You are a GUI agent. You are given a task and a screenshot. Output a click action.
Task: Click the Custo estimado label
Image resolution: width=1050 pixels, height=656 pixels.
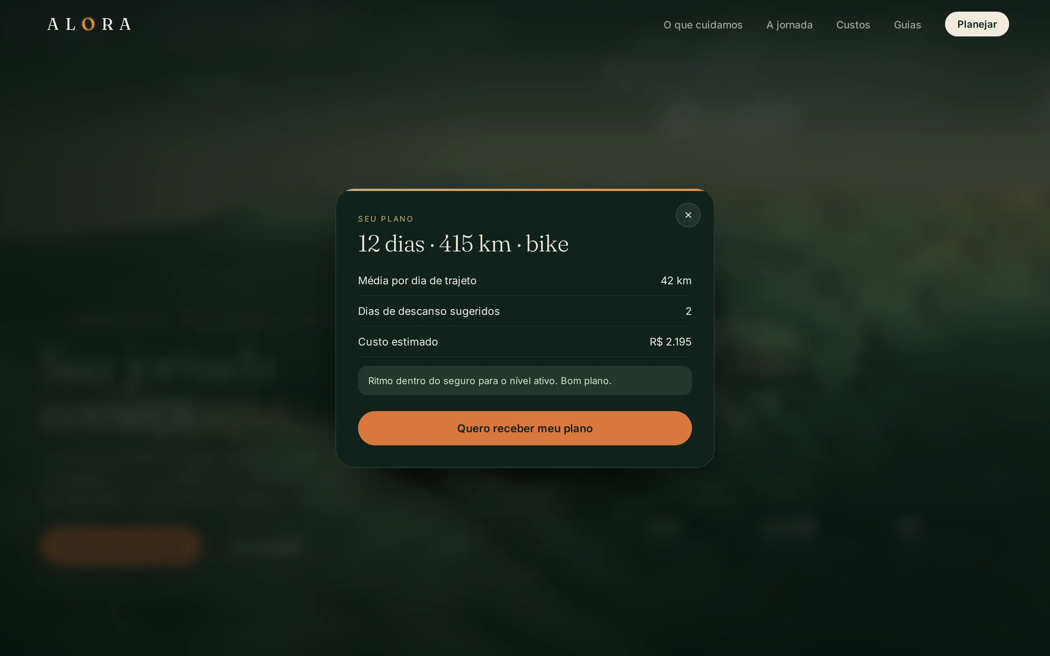[x=398, y=342]
